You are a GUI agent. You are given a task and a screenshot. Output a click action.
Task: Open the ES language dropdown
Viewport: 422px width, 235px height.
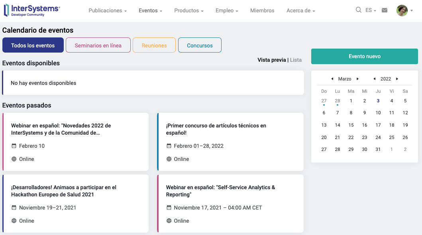[371, 10]
